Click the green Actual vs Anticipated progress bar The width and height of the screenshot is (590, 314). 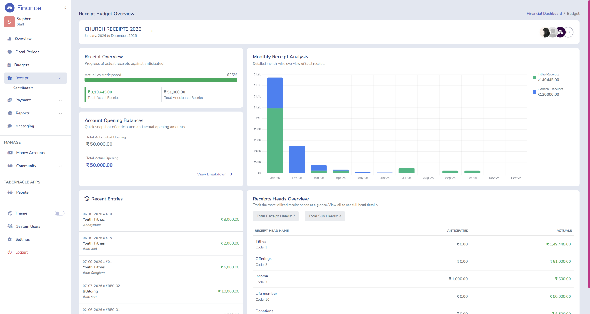(161, 80)
